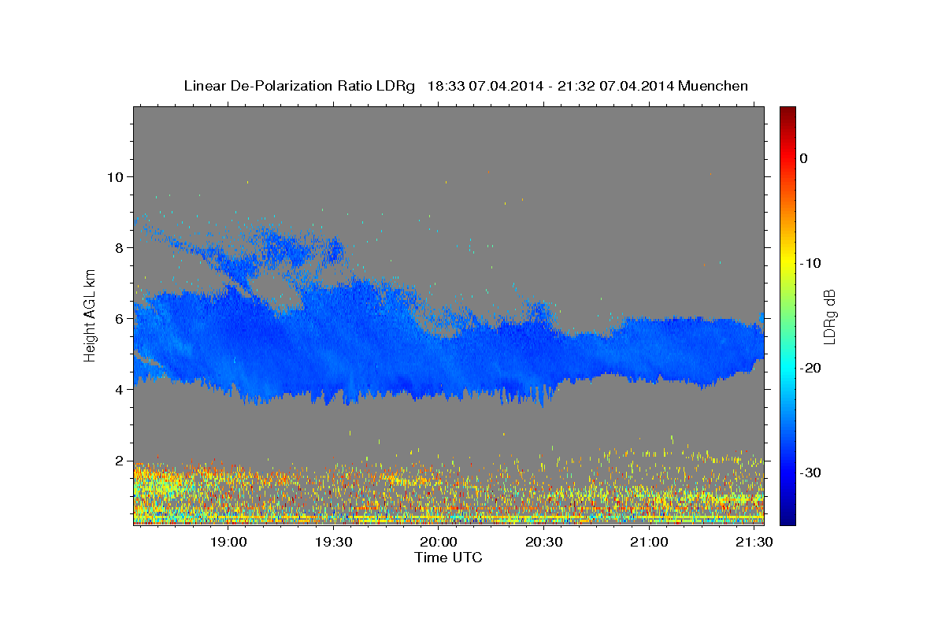Select the 21:30 time tick label
945x630 pixels.
click(754, 543)
